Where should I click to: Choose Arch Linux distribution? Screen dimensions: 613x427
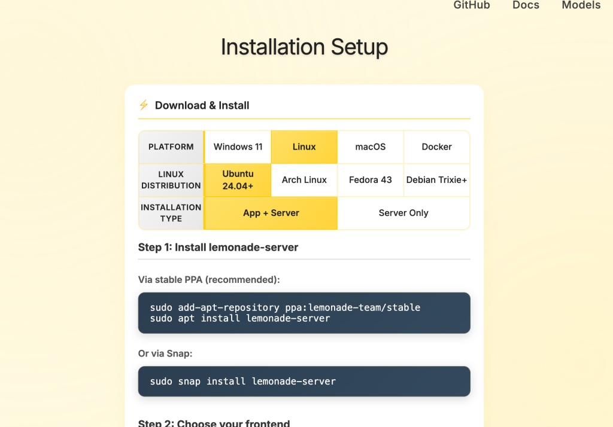tap(304, 180)
